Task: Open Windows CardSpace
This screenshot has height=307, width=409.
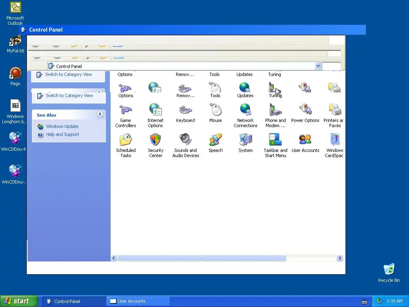Action: (x=334, y=146)
